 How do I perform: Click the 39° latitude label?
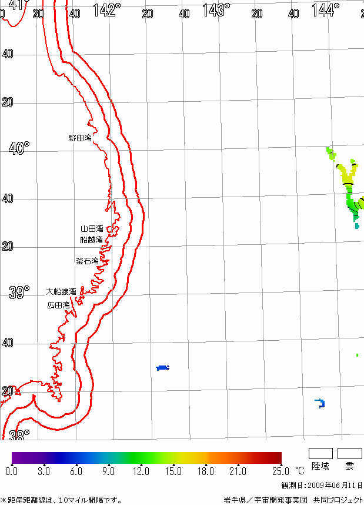[19, 292]
